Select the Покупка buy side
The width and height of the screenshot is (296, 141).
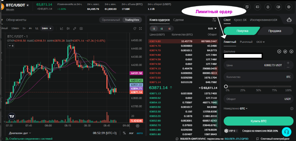point(242,31)
